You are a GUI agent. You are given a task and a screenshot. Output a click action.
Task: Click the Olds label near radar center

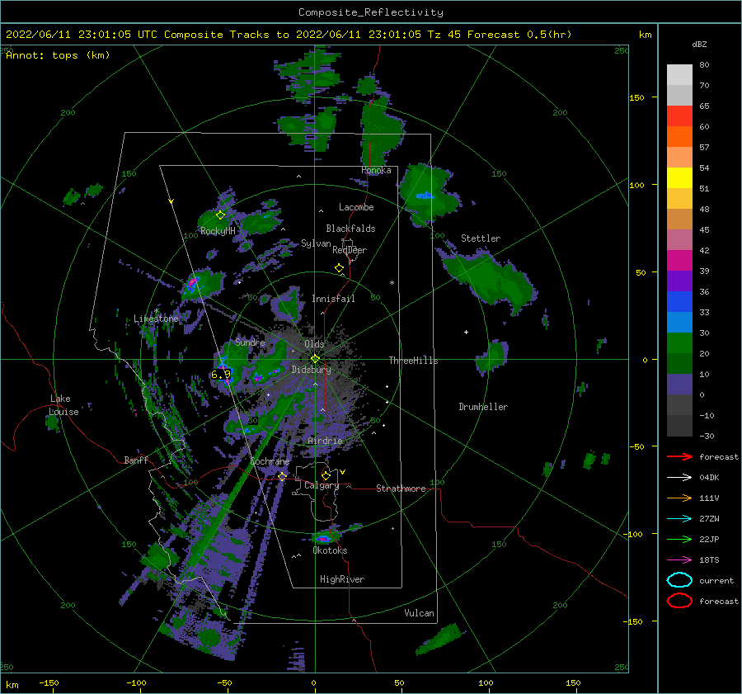314,344
